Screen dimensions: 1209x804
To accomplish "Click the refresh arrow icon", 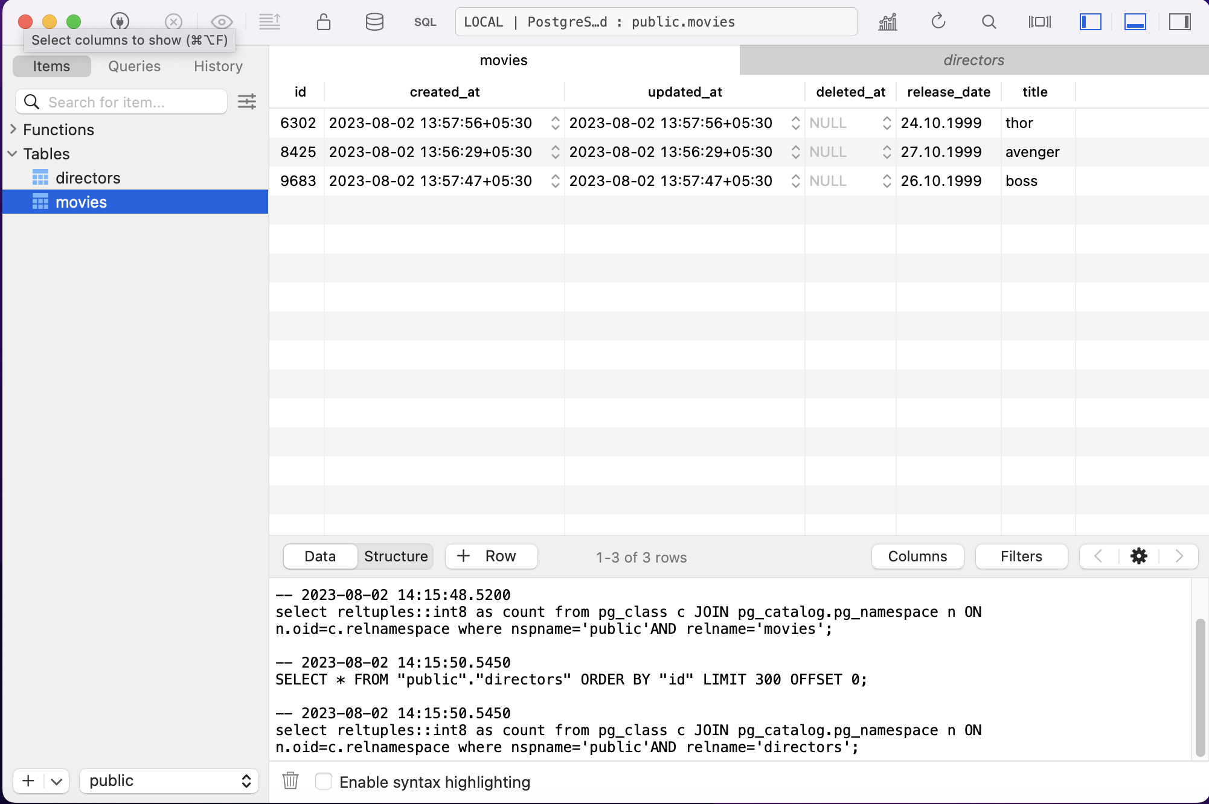I will 938,22.
